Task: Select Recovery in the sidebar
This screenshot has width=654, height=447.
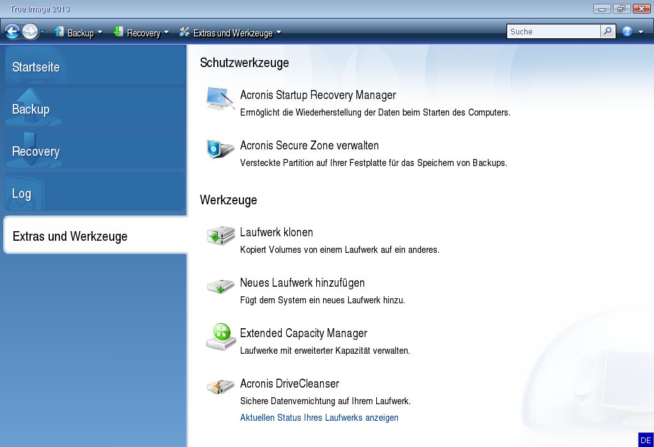Action: (95, 151)
